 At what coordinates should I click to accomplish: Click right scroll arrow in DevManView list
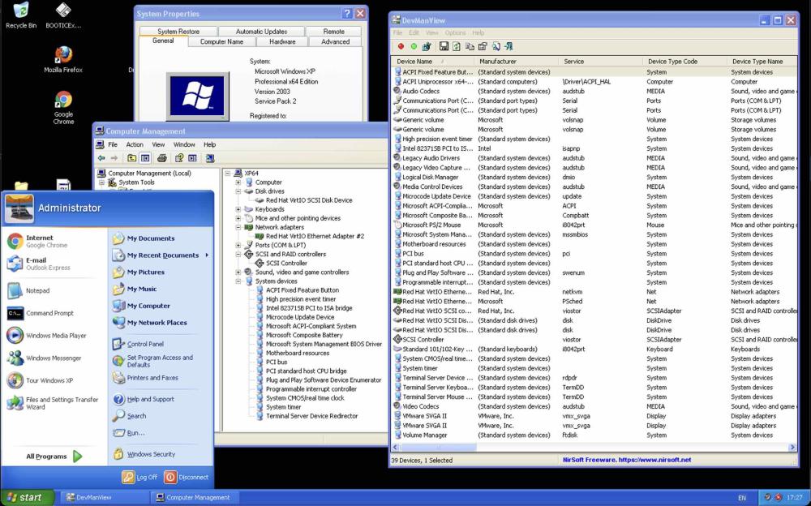792,447
